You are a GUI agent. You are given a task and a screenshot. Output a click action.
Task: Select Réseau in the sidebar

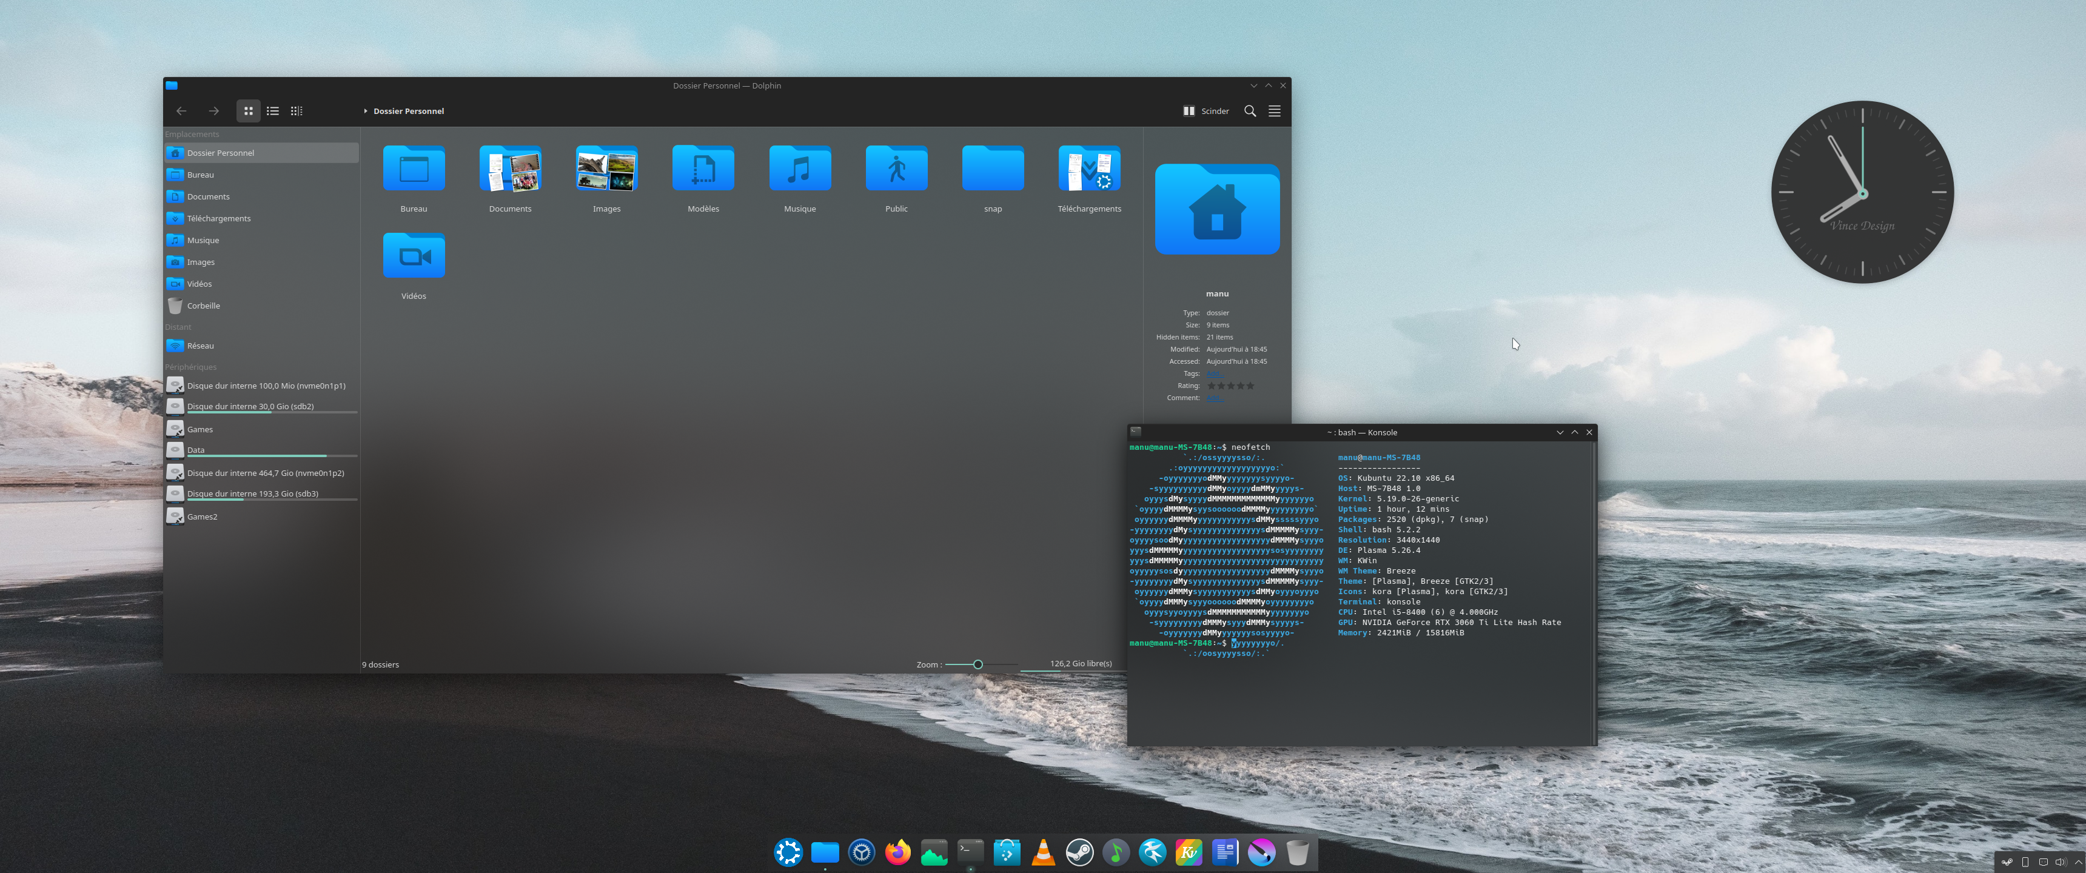(200, 346)
